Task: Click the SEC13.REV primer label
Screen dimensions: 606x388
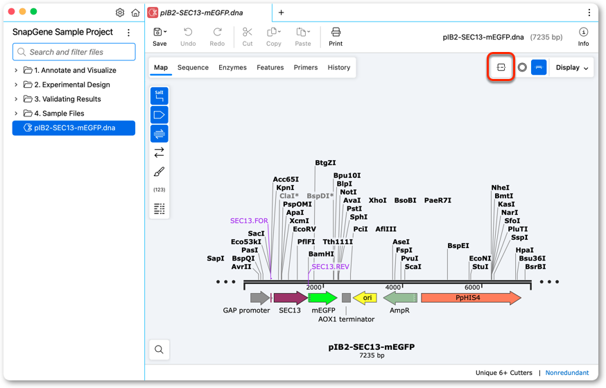Action: pos(331,267)
